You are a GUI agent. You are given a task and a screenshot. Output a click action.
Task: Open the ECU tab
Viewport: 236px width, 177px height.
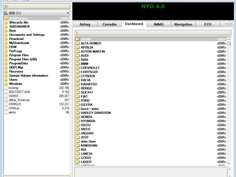pos(208,24)
